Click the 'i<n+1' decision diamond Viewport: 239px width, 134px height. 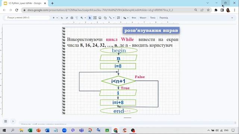(x=118, y=81)
